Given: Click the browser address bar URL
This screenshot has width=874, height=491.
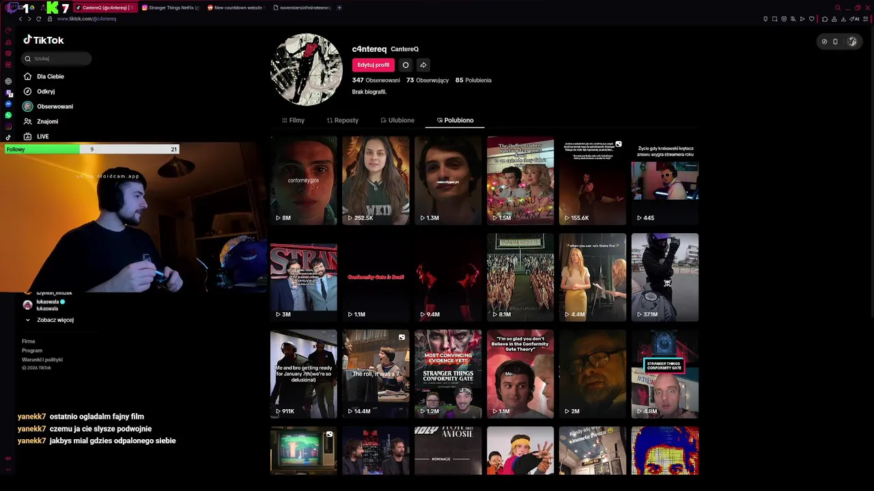Looking at the screenshot, I should (87, 19).
